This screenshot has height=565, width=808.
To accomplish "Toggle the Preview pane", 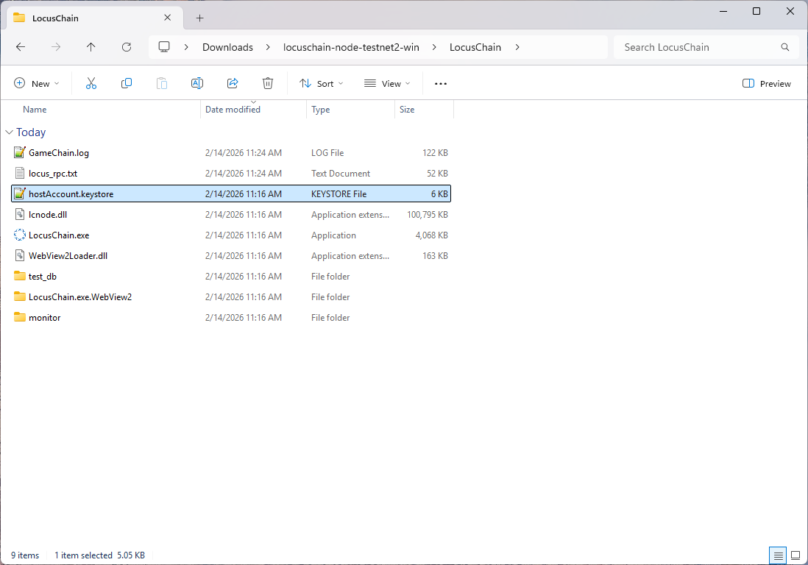I will point(767,84).
